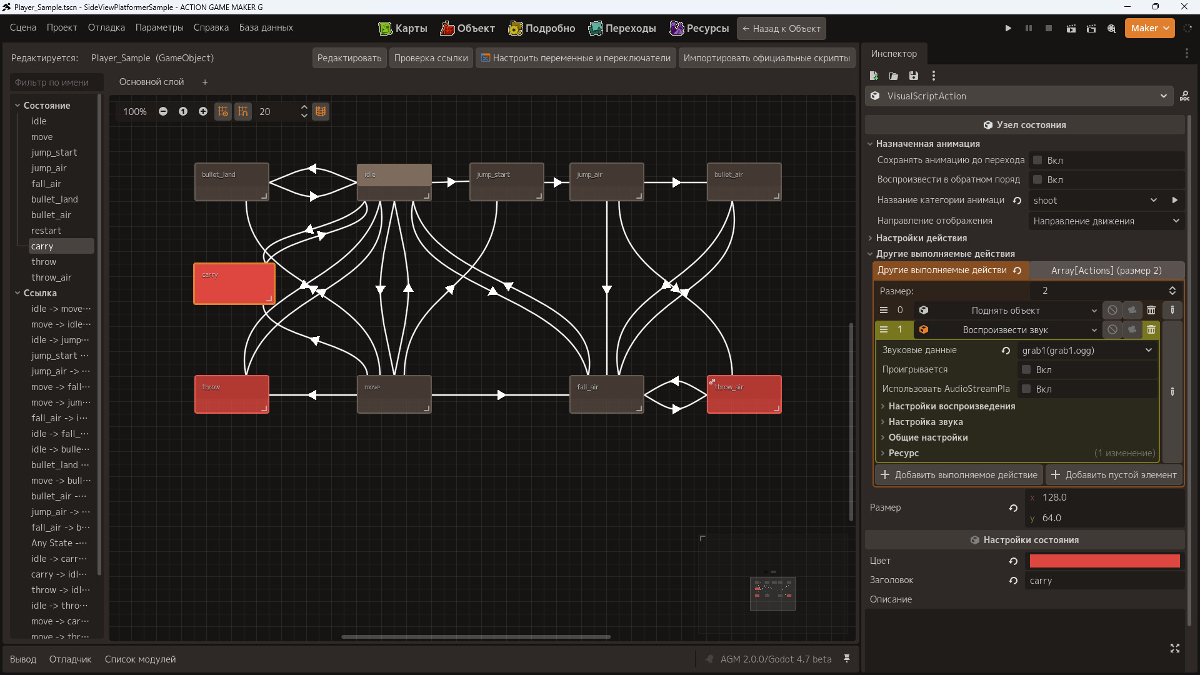Load a resource in the inspector
This screenshot has height=675, width=1200.
click(x=894, y=76)
